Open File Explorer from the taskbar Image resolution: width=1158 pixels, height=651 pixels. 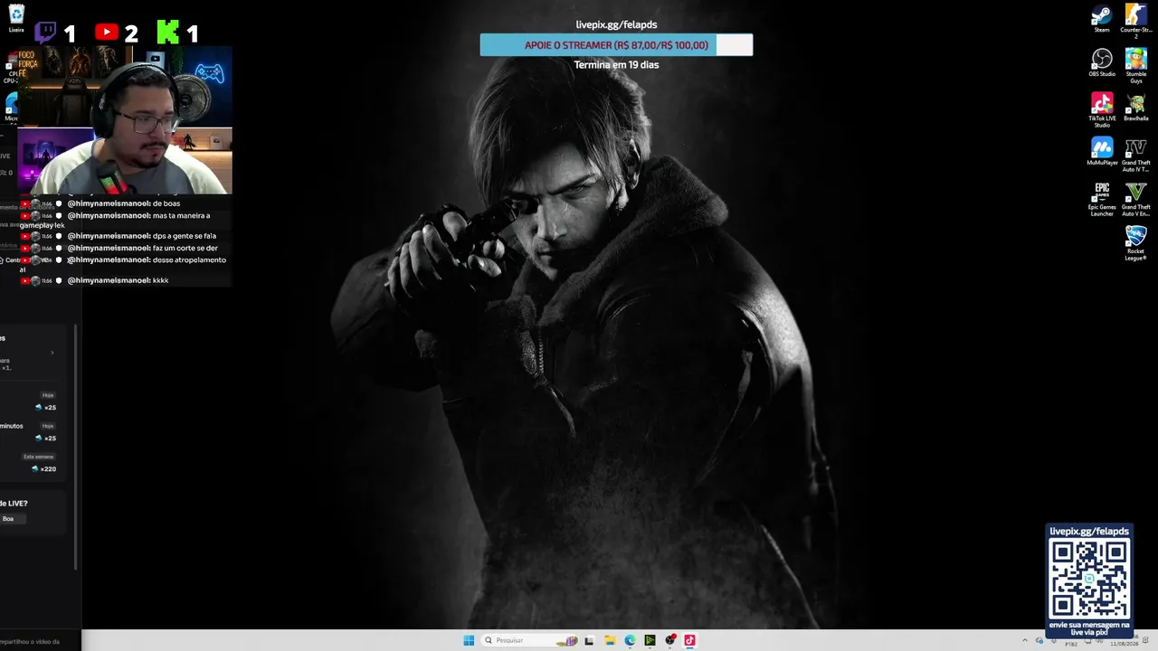(610, 640)
